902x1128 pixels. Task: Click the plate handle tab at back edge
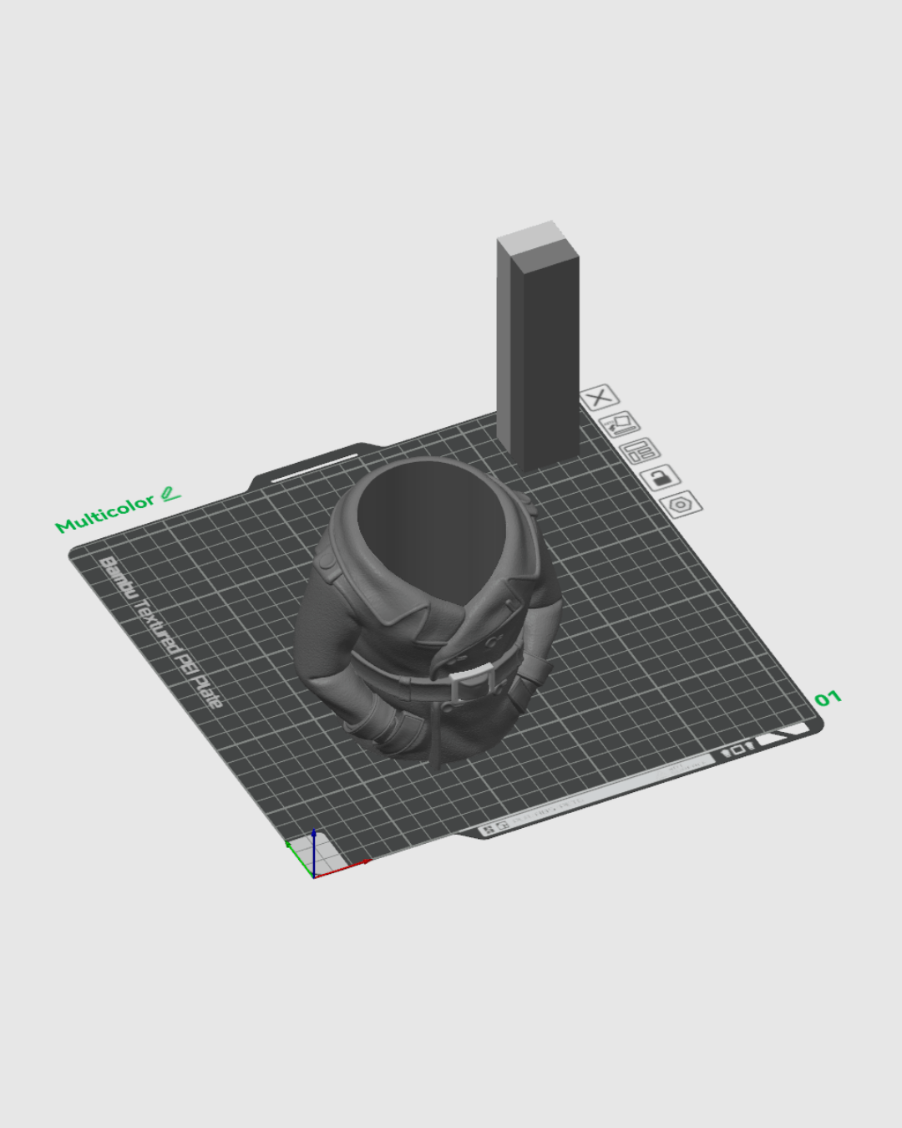[x=313, y=468]
